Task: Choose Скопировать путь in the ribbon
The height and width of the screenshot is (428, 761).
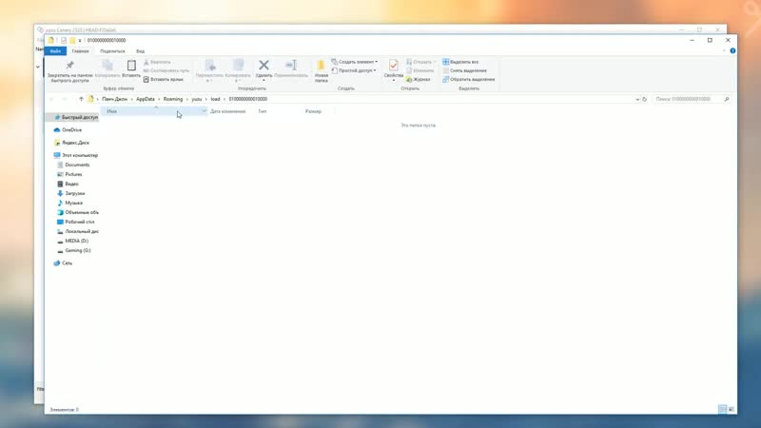Action: 166,70
